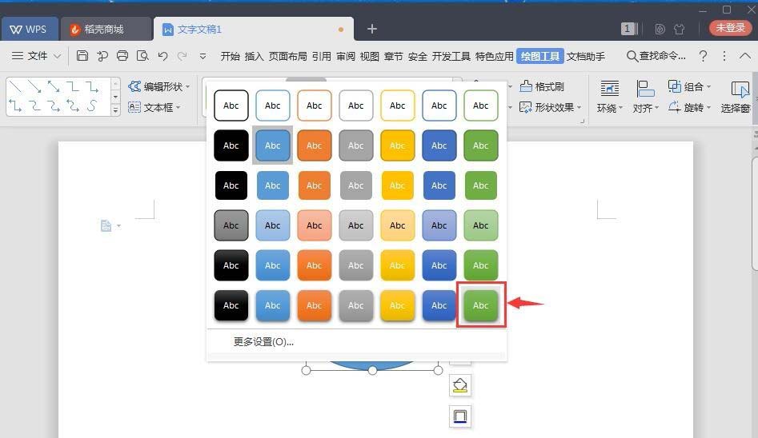The image size is (758, 438).
Task: Click the page layout icon in left margin
Action: tap(106, 225)
